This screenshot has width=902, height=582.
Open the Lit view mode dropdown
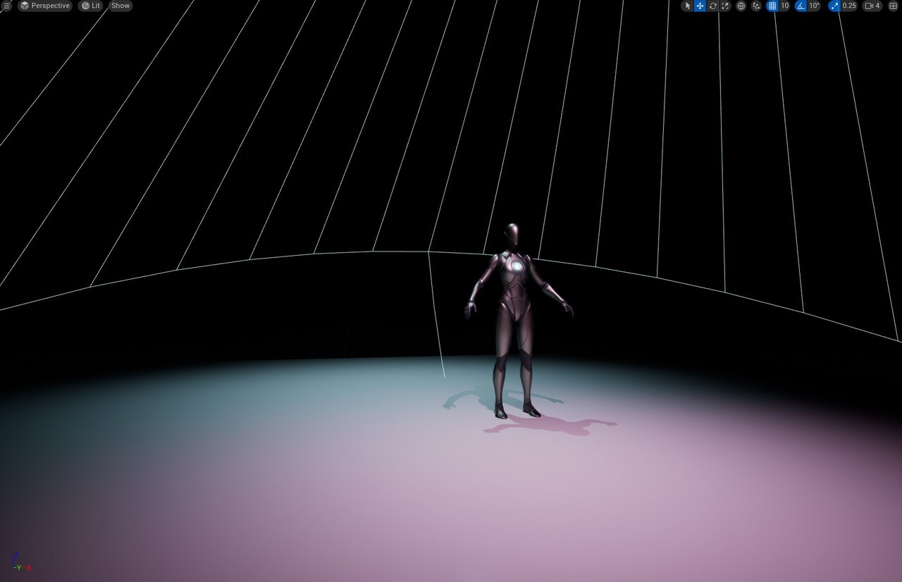90,6
